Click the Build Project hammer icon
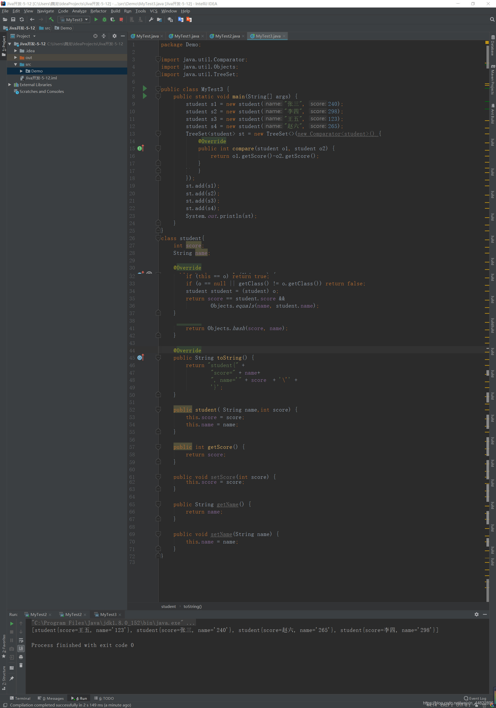This screenshot has height=708, width=496. (x=51, y=19)
